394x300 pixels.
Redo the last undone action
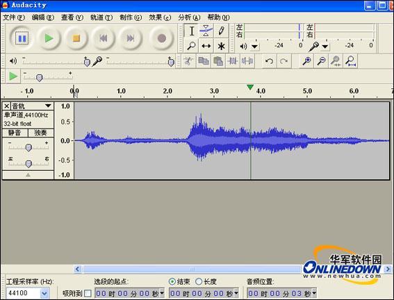coord(284,61)
